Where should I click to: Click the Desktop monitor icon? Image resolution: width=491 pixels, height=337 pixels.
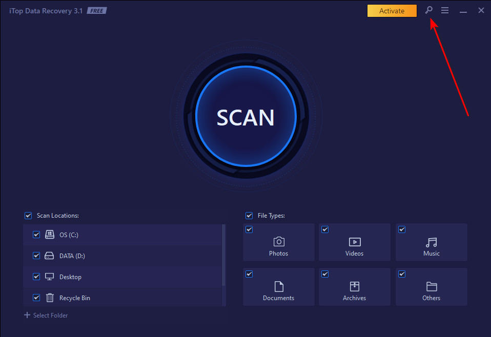click(49, 277)
